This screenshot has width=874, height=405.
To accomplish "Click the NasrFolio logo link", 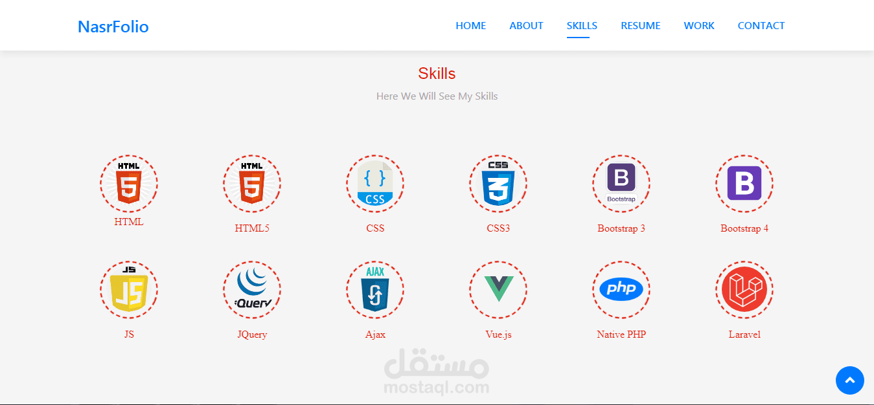I will [113, 26].
